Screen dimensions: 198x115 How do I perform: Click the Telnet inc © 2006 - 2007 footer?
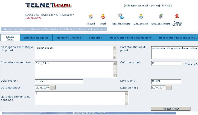pyautogui.click(x=89, y=113)
